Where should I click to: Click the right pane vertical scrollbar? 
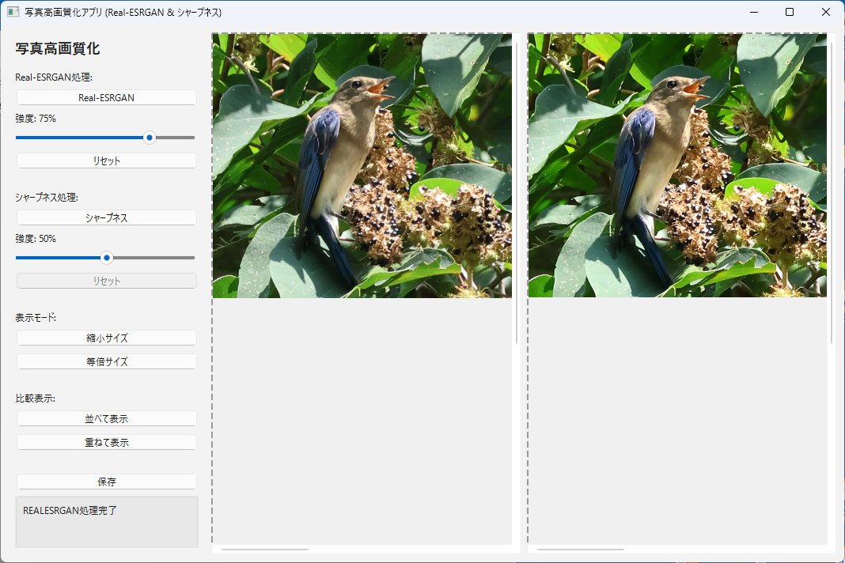coord(832,192)
